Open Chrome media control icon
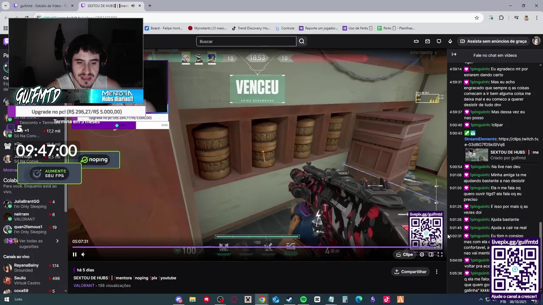 click(516, 18)
